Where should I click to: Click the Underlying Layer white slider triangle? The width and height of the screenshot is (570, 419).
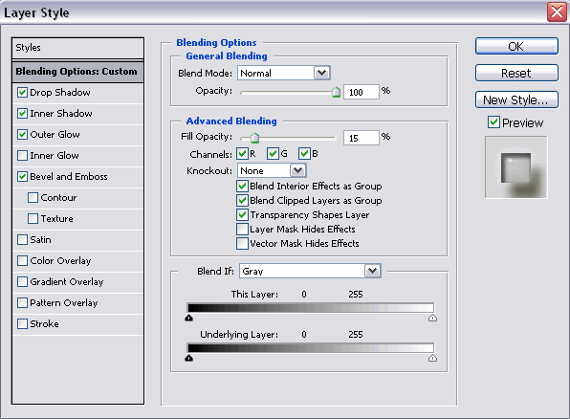(x=432, y=359)
